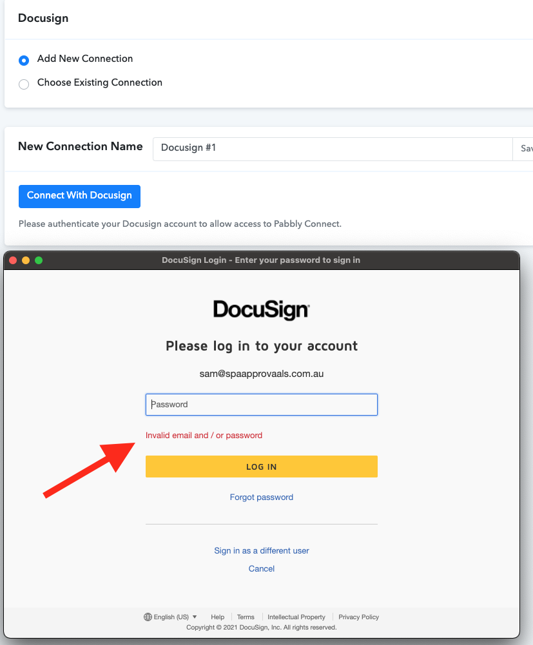The image size is (533, 645).
Task: Click the globe language icon
Action: 148,617
